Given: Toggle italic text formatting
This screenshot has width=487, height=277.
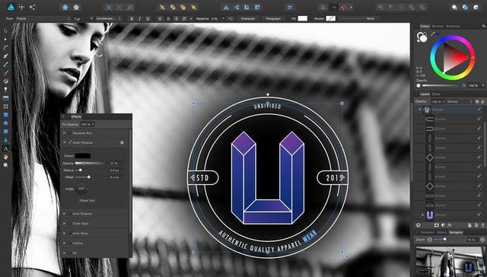Looking at the screenshot, I should (140, 18).
